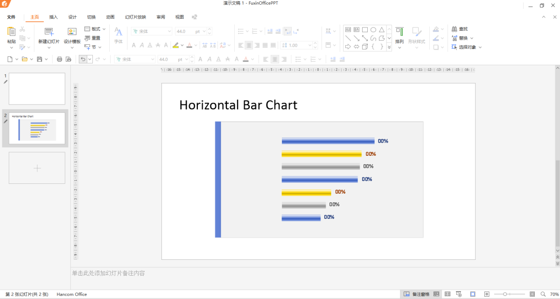560x299 pixels.
Task: Toggle center alignment in the ribbon
Action: [249, 45]
